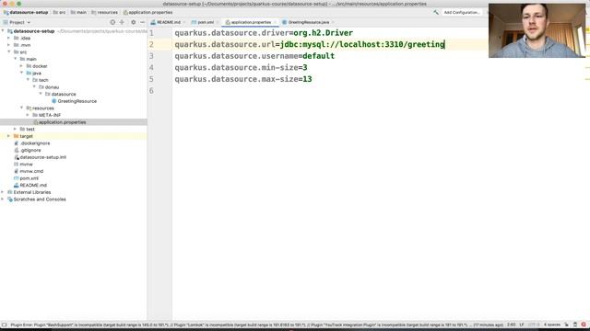Click the webcam video thumbnail overlay
Viewport: 590px width, 331px height.
point(537,30)
